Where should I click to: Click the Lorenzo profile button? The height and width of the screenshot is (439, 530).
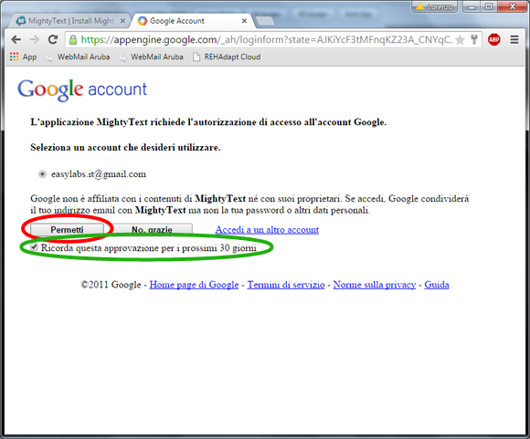tap(434, 6)
